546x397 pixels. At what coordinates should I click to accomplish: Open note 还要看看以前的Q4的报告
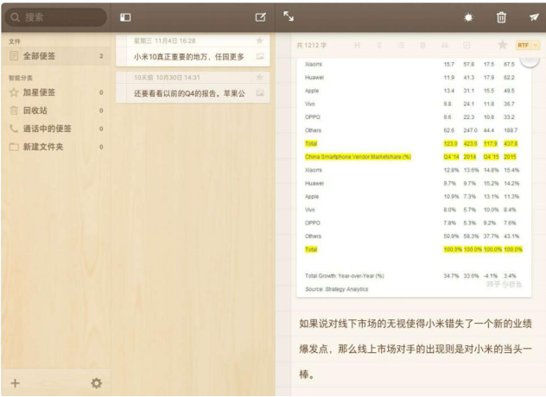pos(193,87)
